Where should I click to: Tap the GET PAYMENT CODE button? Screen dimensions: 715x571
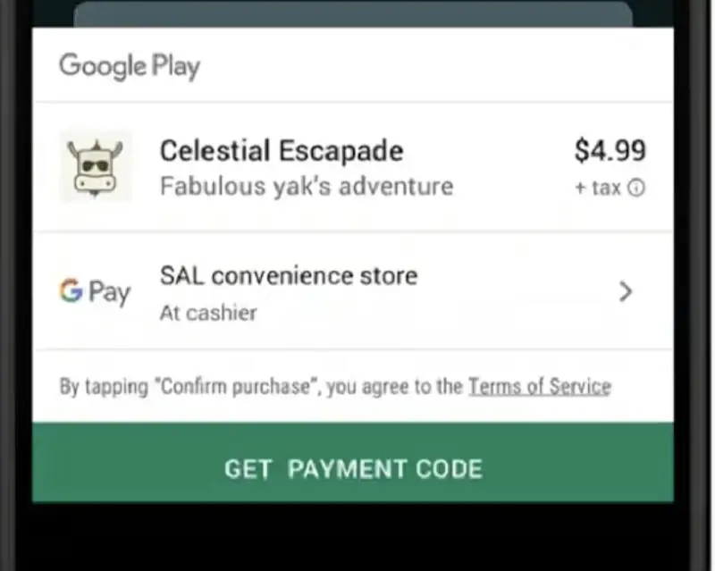pyautogui.click(x=353, y=463)
